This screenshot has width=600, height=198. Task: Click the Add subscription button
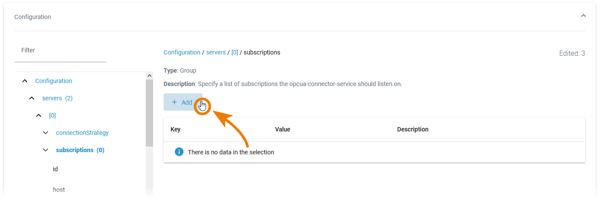(183, 102)
